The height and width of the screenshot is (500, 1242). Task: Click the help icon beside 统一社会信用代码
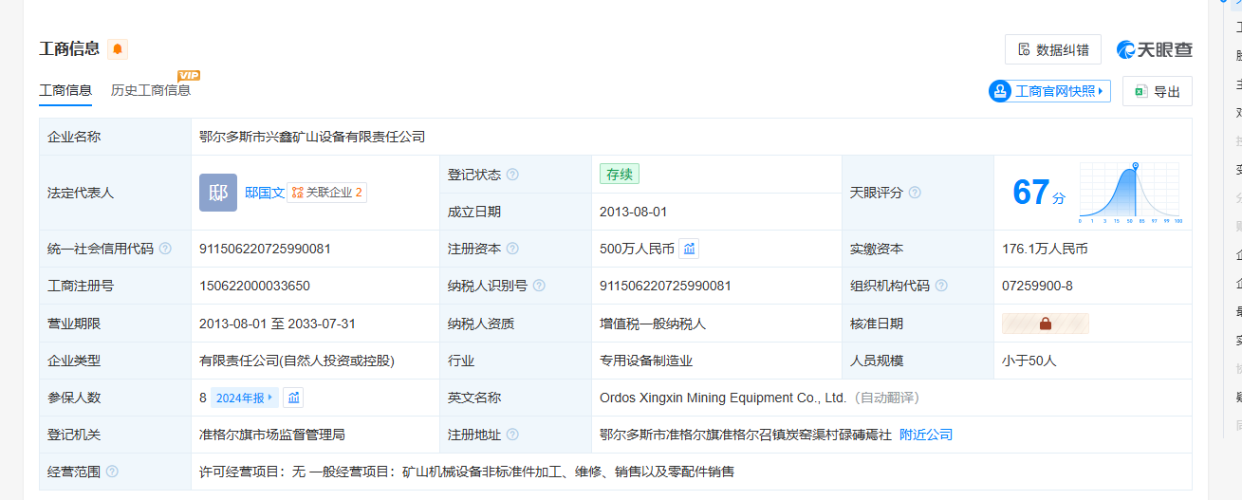166,249
